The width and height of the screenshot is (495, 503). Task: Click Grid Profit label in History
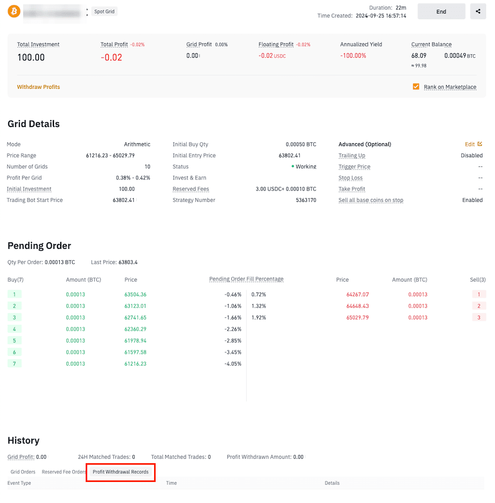[21, 457]
